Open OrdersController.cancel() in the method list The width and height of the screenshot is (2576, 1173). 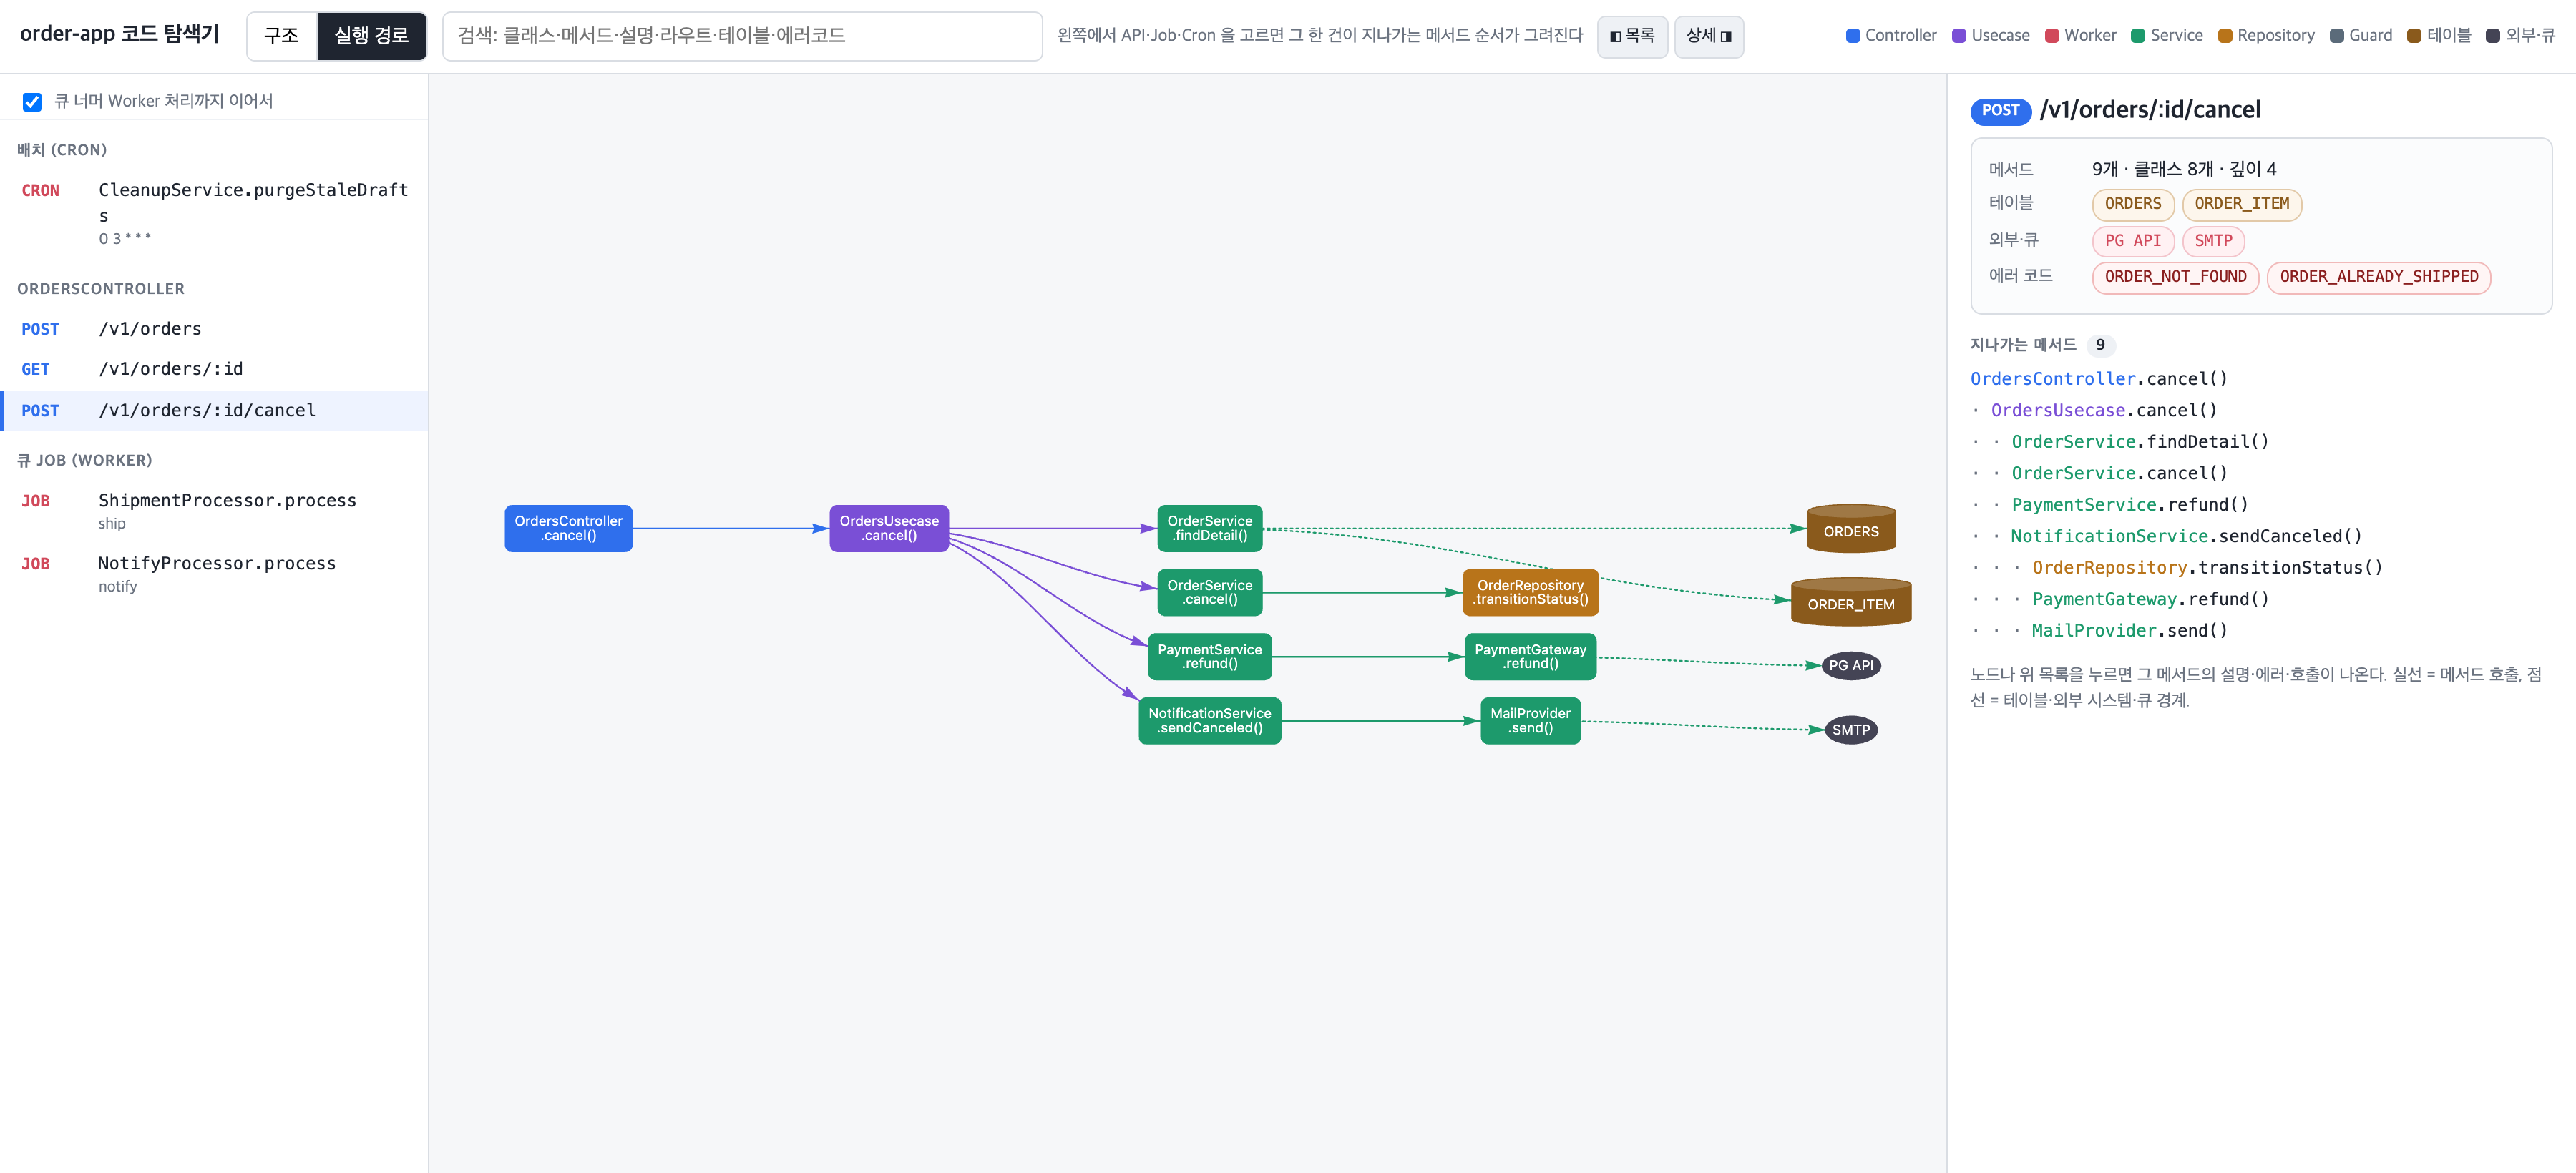coord(2098,378)
